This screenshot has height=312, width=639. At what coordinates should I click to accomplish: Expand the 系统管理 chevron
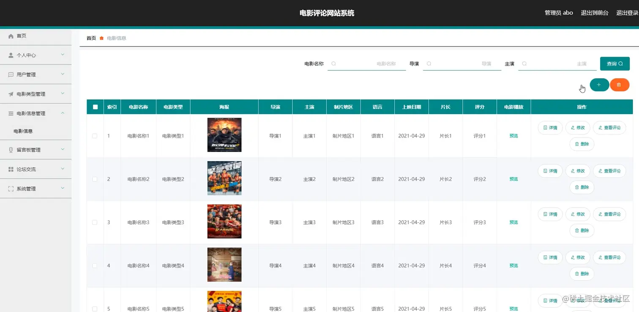click(63, 189)
